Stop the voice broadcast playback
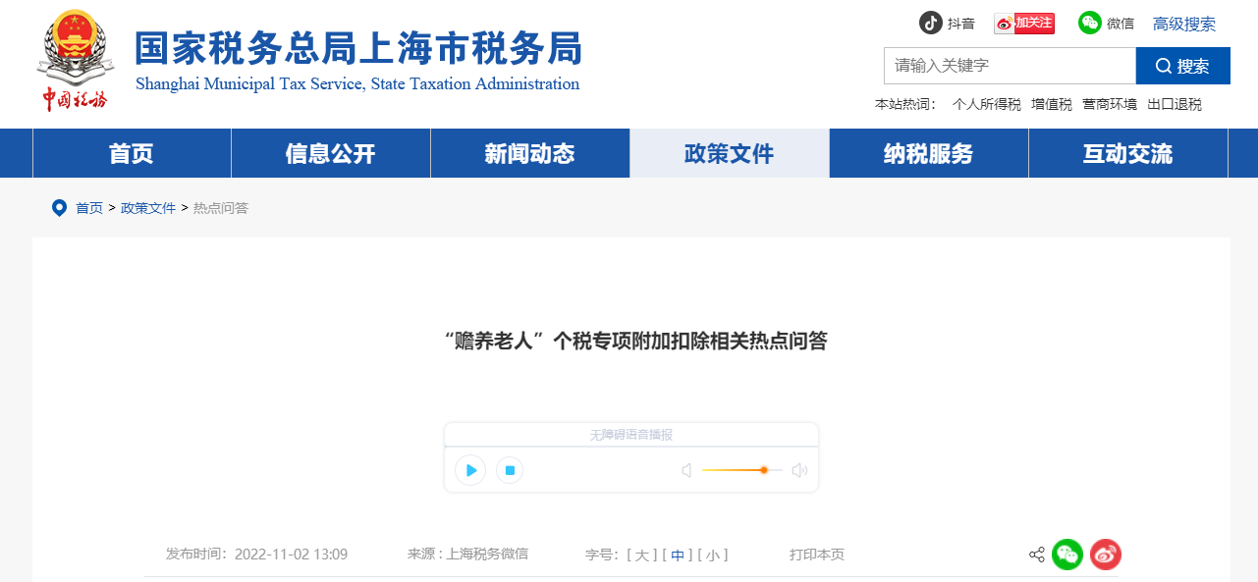 510,470
